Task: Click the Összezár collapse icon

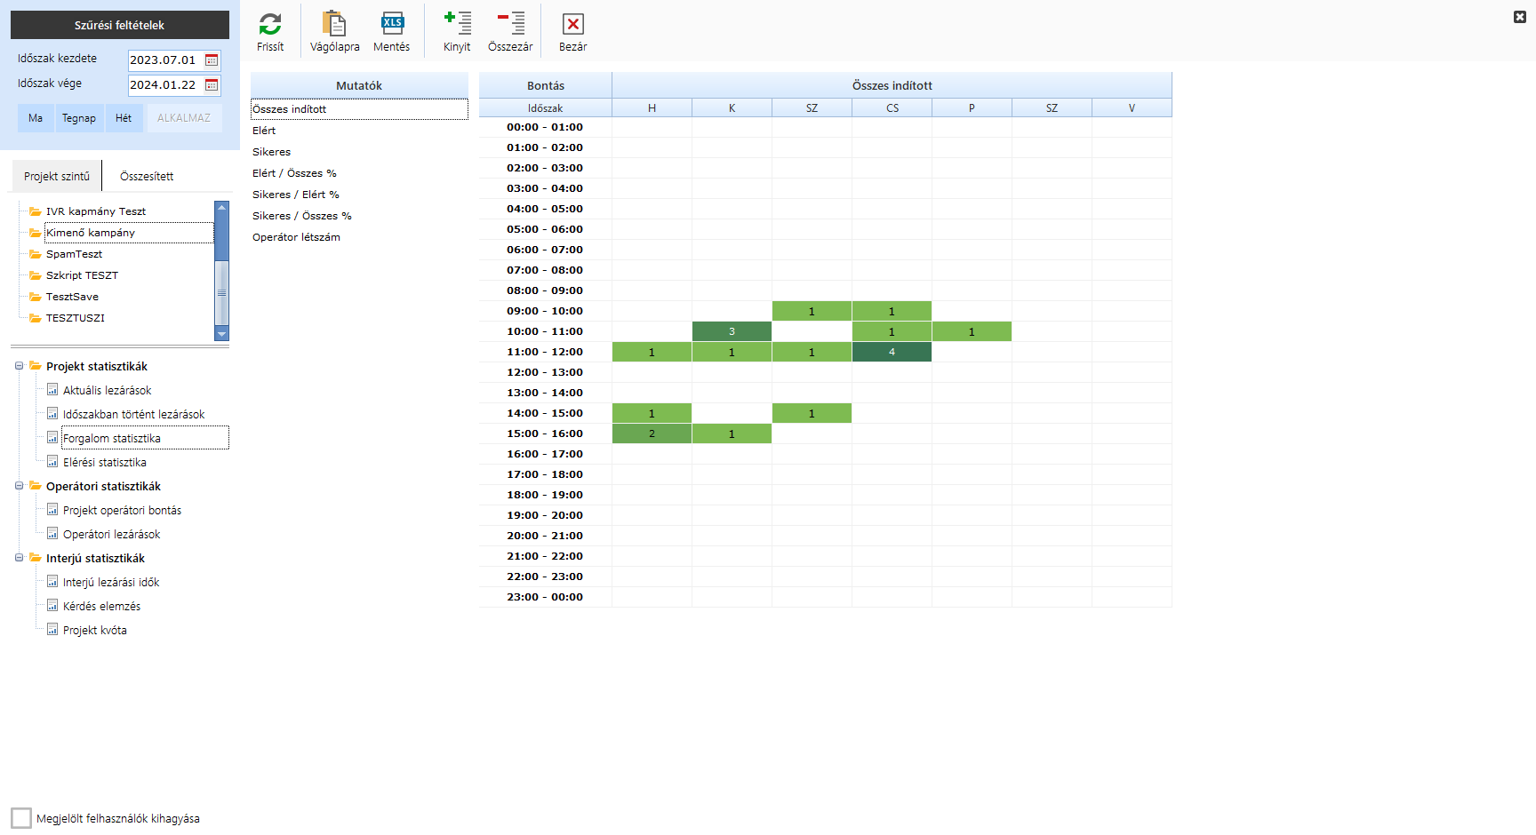Action: click(510, 24)
